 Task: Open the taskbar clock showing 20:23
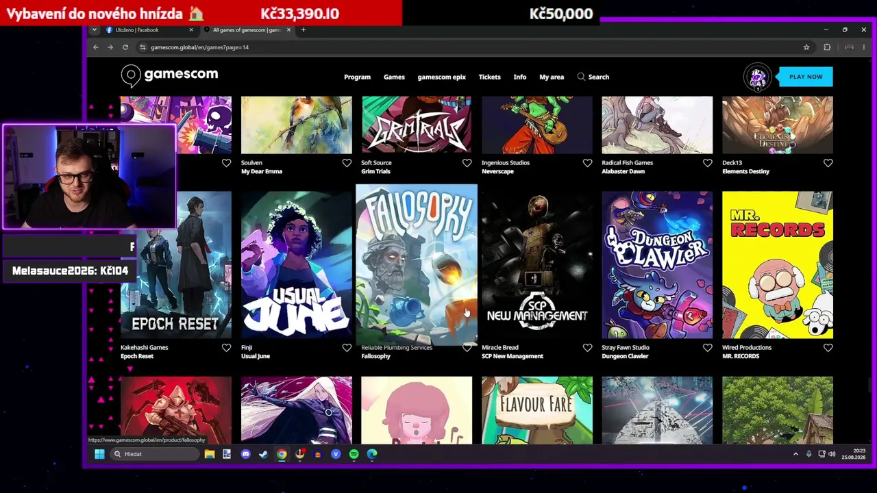tap(853, 454)
